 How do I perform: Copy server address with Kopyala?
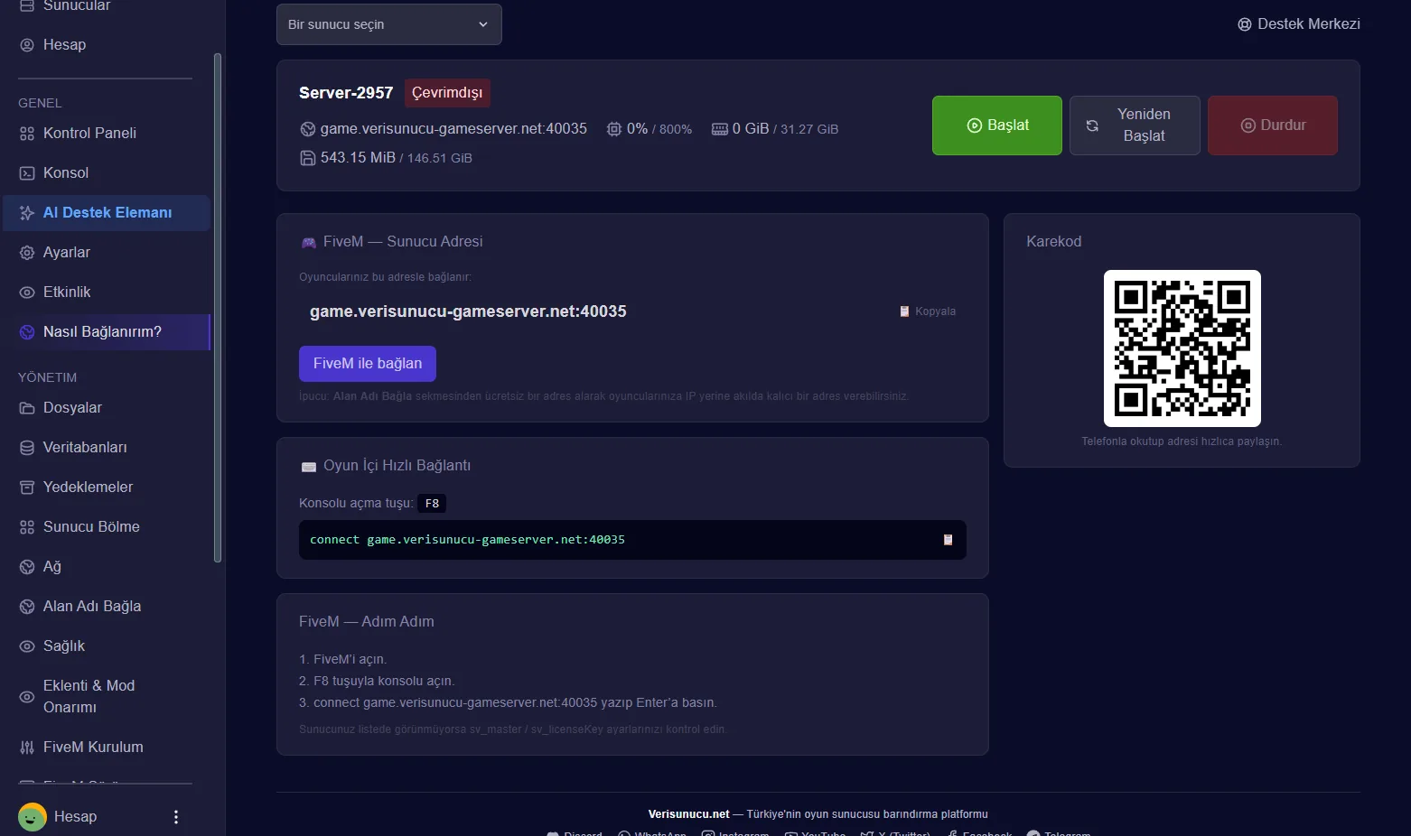(x=928, y=311)
